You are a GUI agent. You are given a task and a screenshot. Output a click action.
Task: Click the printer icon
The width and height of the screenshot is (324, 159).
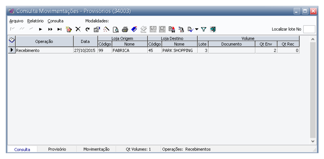click(x=125, y=29)
